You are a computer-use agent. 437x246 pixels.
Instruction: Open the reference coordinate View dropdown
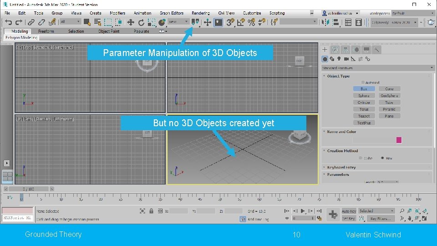[178, 21]
